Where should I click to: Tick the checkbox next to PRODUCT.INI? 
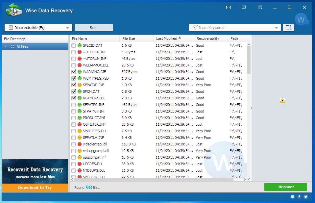click(74, 118)
